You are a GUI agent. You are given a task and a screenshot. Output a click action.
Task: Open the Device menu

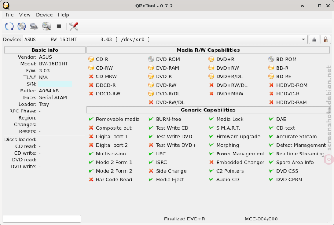pyautogui.click(x=44, y=15)
